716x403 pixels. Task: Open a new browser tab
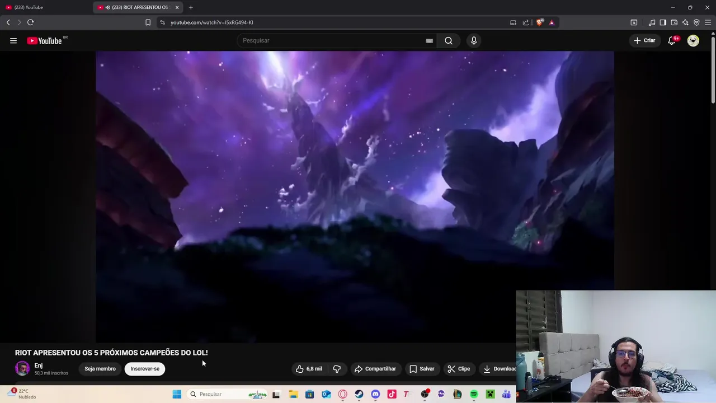tap(191, 7)
